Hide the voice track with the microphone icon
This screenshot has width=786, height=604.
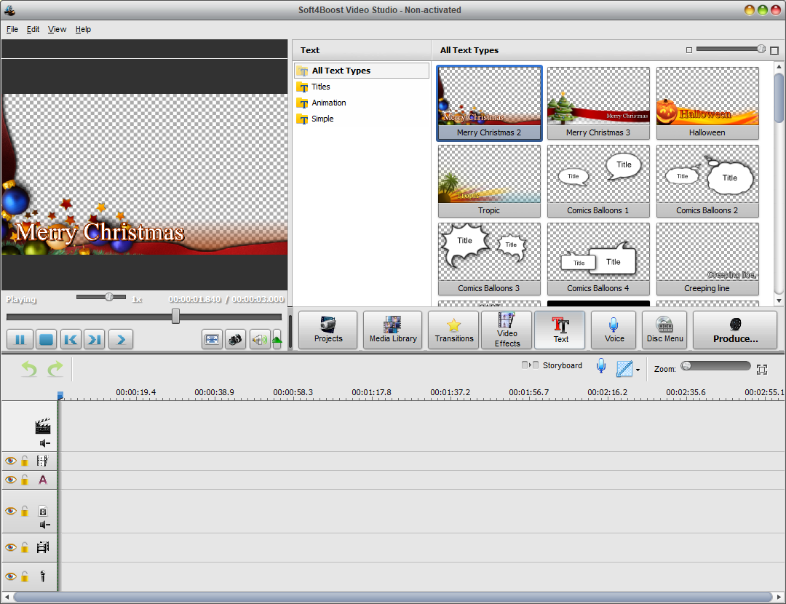click(x=10, y=576)
